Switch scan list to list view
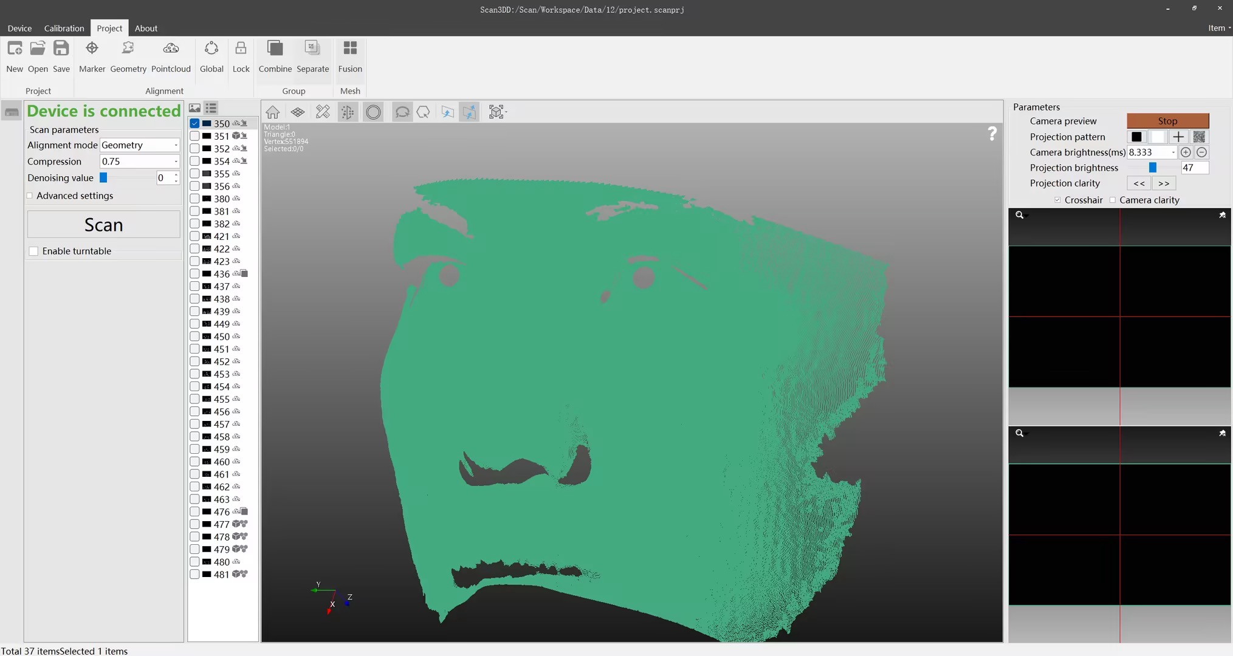Screen dimensions: 1233x656 point(211,108)
